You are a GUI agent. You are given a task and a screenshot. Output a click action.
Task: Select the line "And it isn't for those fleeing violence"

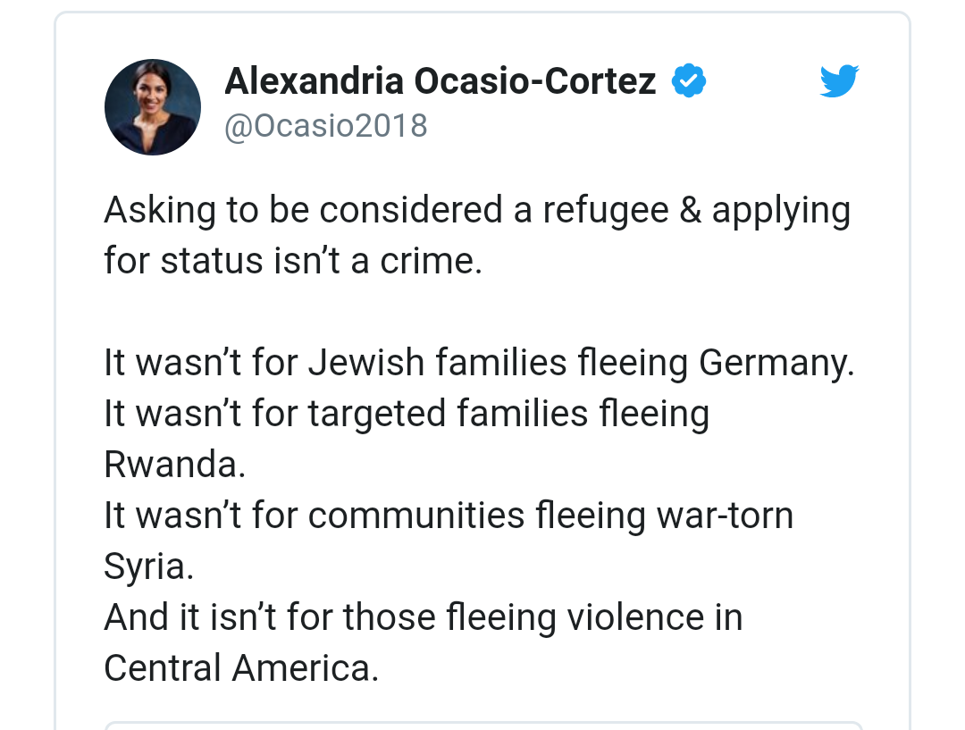424,617
